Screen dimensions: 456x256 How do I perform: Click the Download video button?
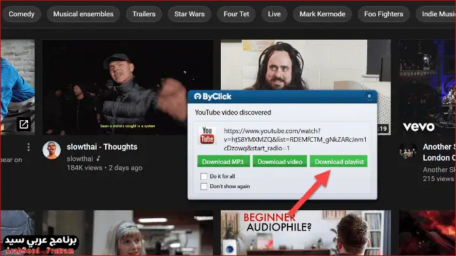pos(280,161)
